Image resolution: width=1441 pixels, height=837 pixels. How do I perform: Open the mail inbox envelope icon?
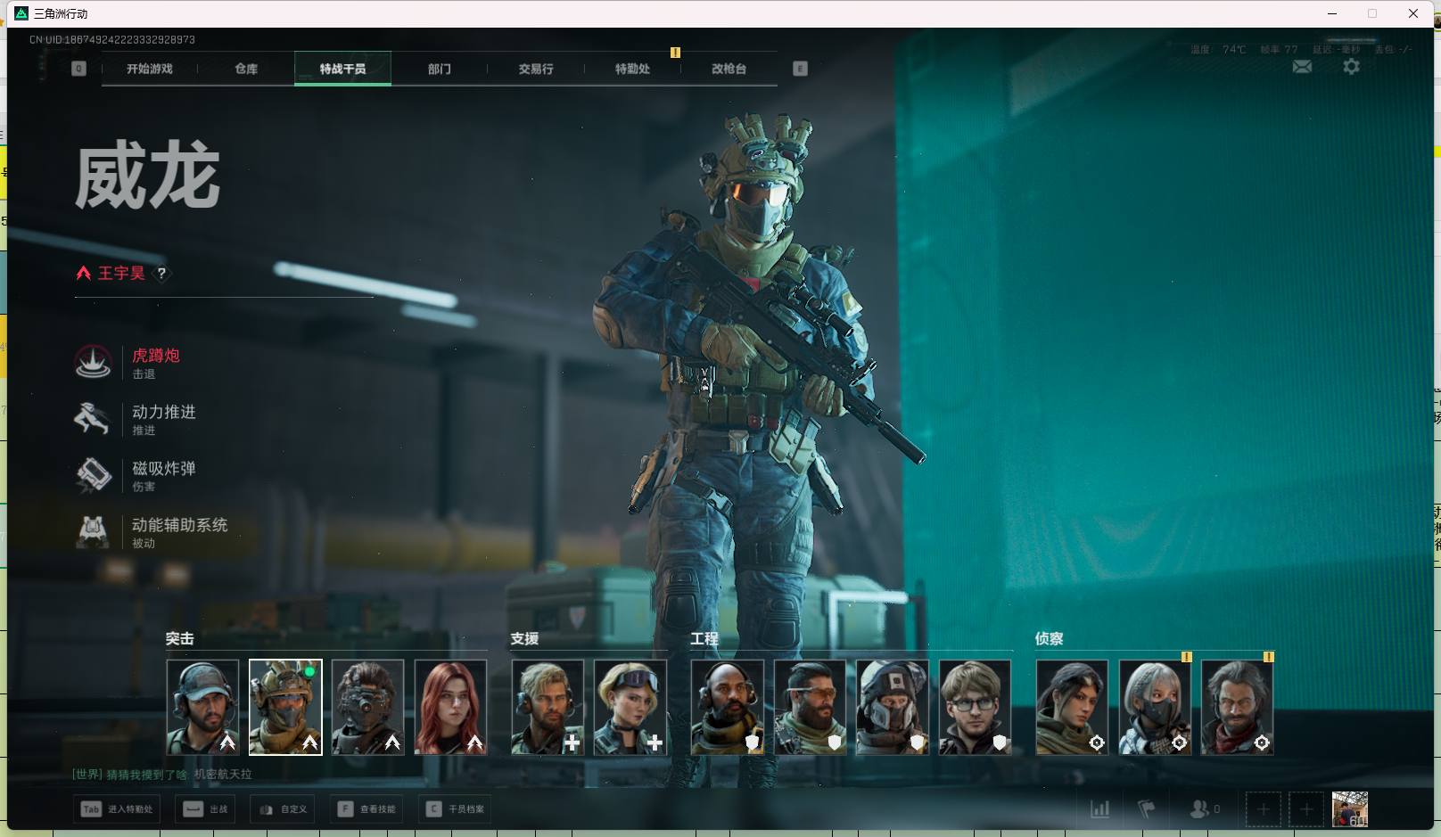tap(1302, 67)
